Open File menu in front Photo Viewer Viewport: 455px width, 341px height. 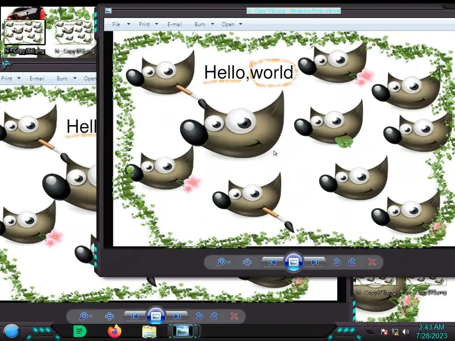tap(116, 24)
